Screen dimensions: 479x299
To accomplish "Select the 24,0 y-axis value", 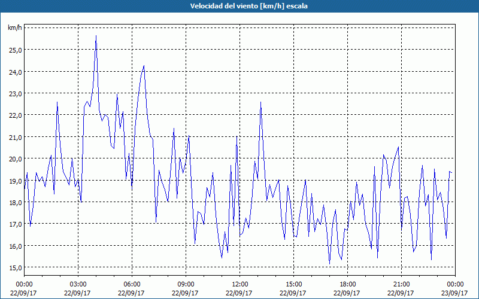I will 16,72.
